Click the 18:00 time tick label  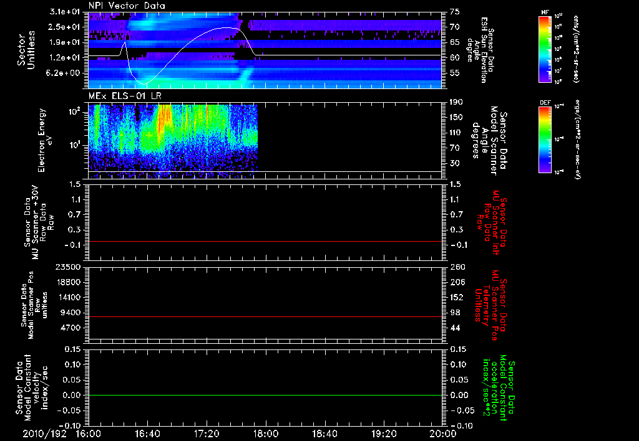pos(266,434)
